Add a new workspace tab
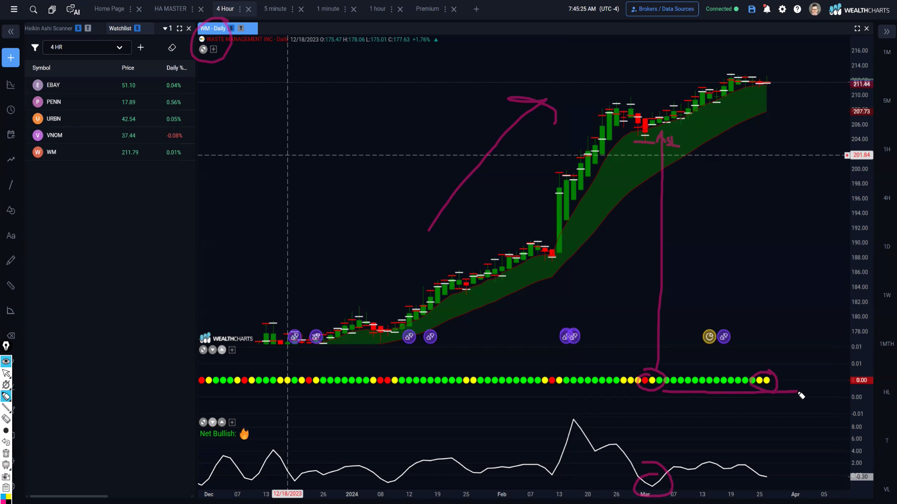Viewport: 897px width, 504px height. click(x=476, y=9)
